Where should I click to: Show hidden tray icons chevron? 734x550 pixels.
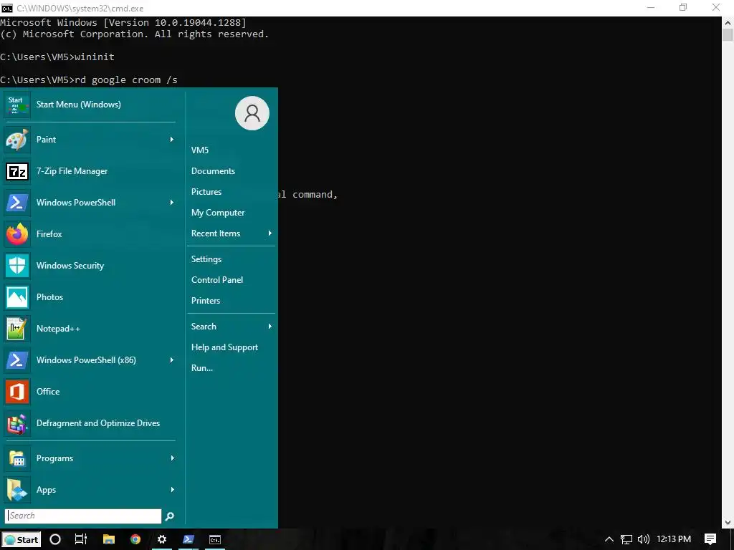[609, 539]
